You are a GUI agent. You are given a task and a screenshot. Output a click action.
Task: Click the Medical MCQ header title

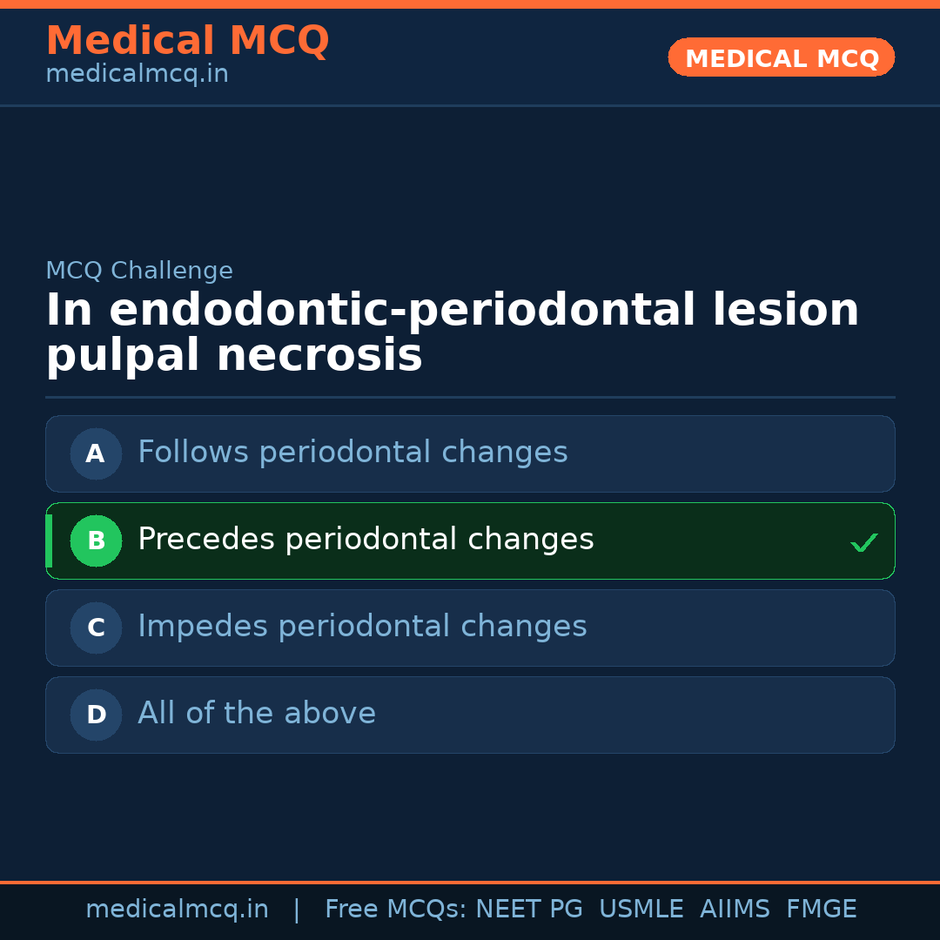click(x=187, y=41)
